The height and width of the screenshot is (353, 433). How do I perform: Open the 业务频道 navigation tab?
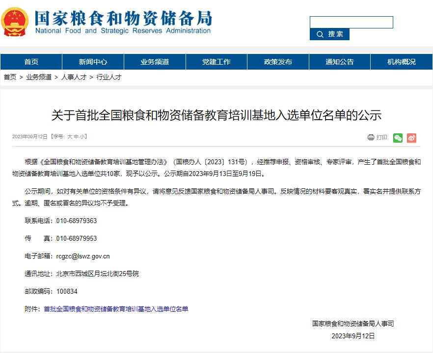(155, 62)
